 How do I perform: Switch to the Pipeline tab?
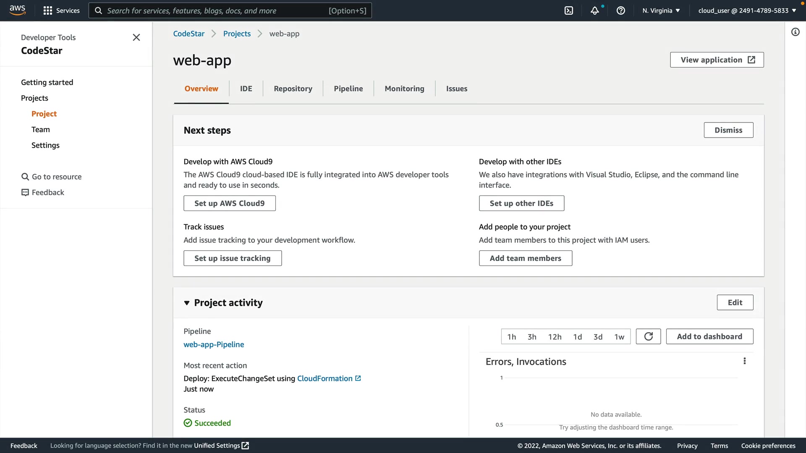click(348, 89)
